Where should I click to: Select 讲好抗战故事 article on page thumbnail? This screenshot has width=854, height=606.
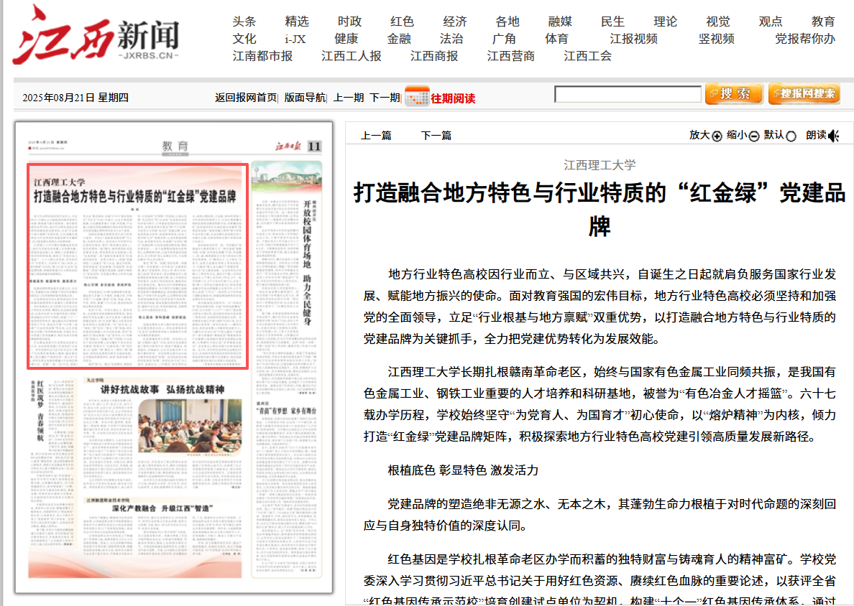click(162, 390)
